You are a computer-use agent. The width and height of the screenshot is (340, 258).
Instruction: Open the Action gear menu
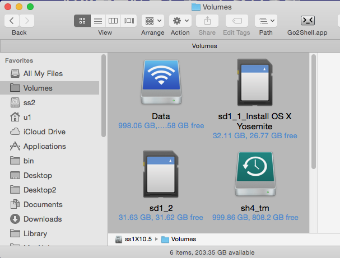pos(180,21)
